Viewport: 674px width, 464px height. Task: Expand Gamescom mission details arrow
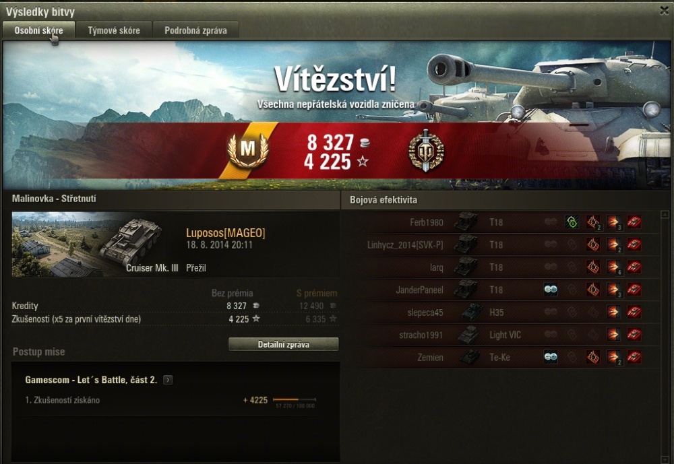(168, 380)
